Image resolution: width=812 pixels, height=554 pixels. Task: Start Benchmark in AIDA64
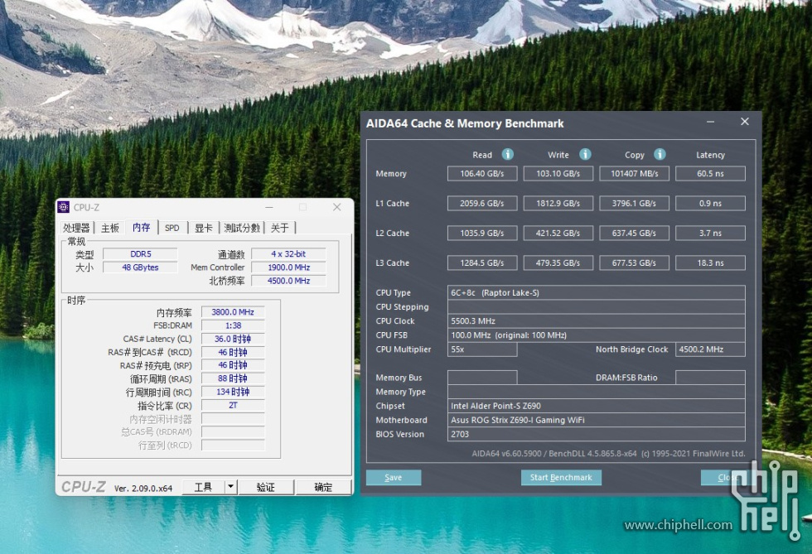[x=562, y=477]
